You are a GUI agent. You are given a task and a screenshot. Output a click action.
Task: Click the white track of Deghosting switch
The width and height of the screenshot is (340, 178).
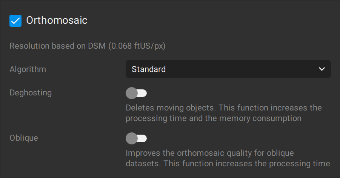[142, 93]
